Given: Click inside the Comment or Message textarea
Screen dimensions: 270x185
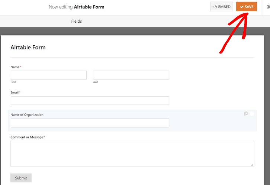Looking at the screenshot, I should click(132, 154).
